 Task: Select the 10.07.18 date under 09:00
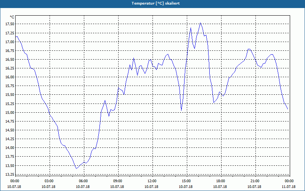point(117,186)
